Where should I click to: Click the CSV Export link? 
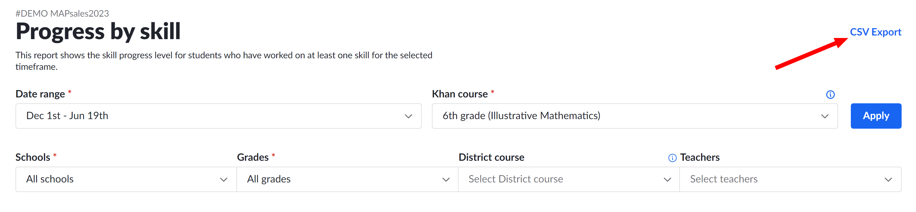pos(875,32)
